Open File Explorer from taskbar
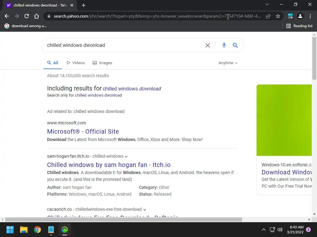Viewport: 317px width, 237px height. click(24, 230)
